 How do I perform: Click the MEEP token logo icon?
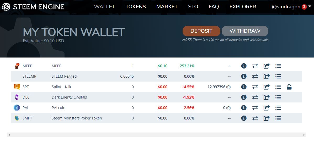click(x=17, y=66)
